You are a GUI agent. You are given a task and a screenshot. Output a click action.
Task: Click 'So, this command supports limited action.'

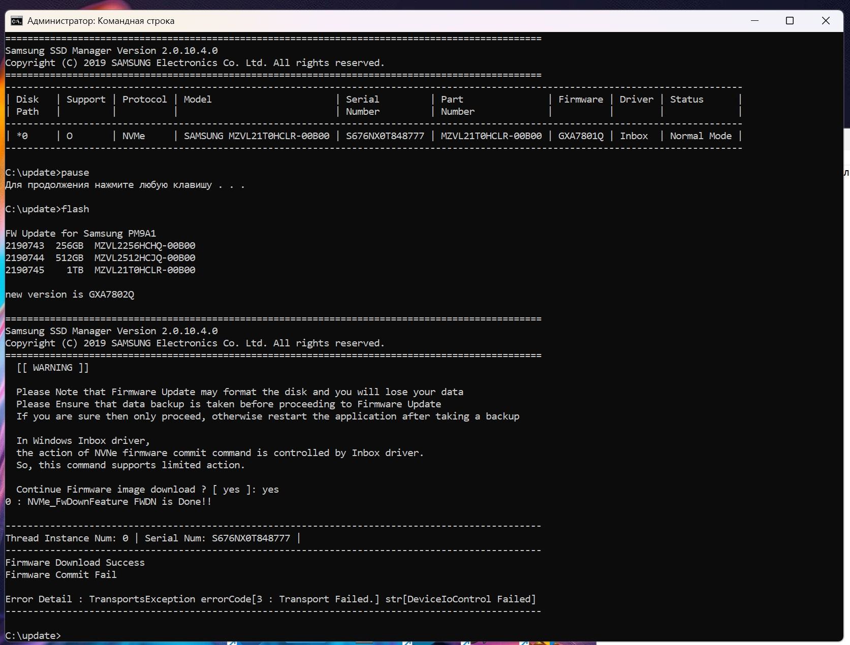pyautogui.click(x=131, y=465)
